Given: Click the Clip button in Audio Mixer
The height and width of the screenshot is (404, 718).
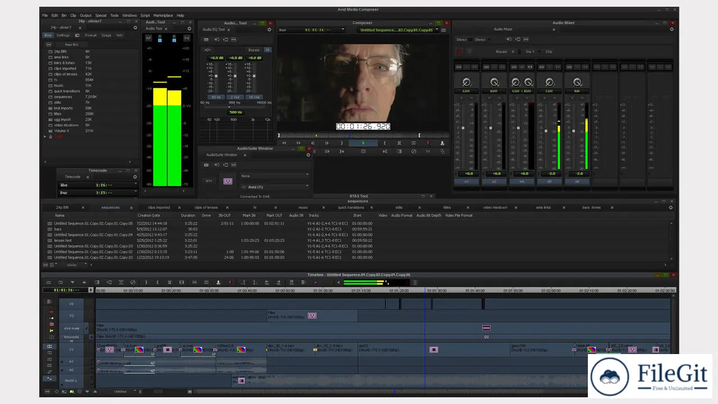Looking at the screenshot, I should point(549,52).
